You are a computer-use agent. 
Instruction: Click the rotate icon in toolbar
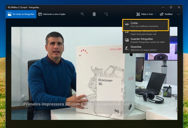pyautogui.click(x=106, y=14)
